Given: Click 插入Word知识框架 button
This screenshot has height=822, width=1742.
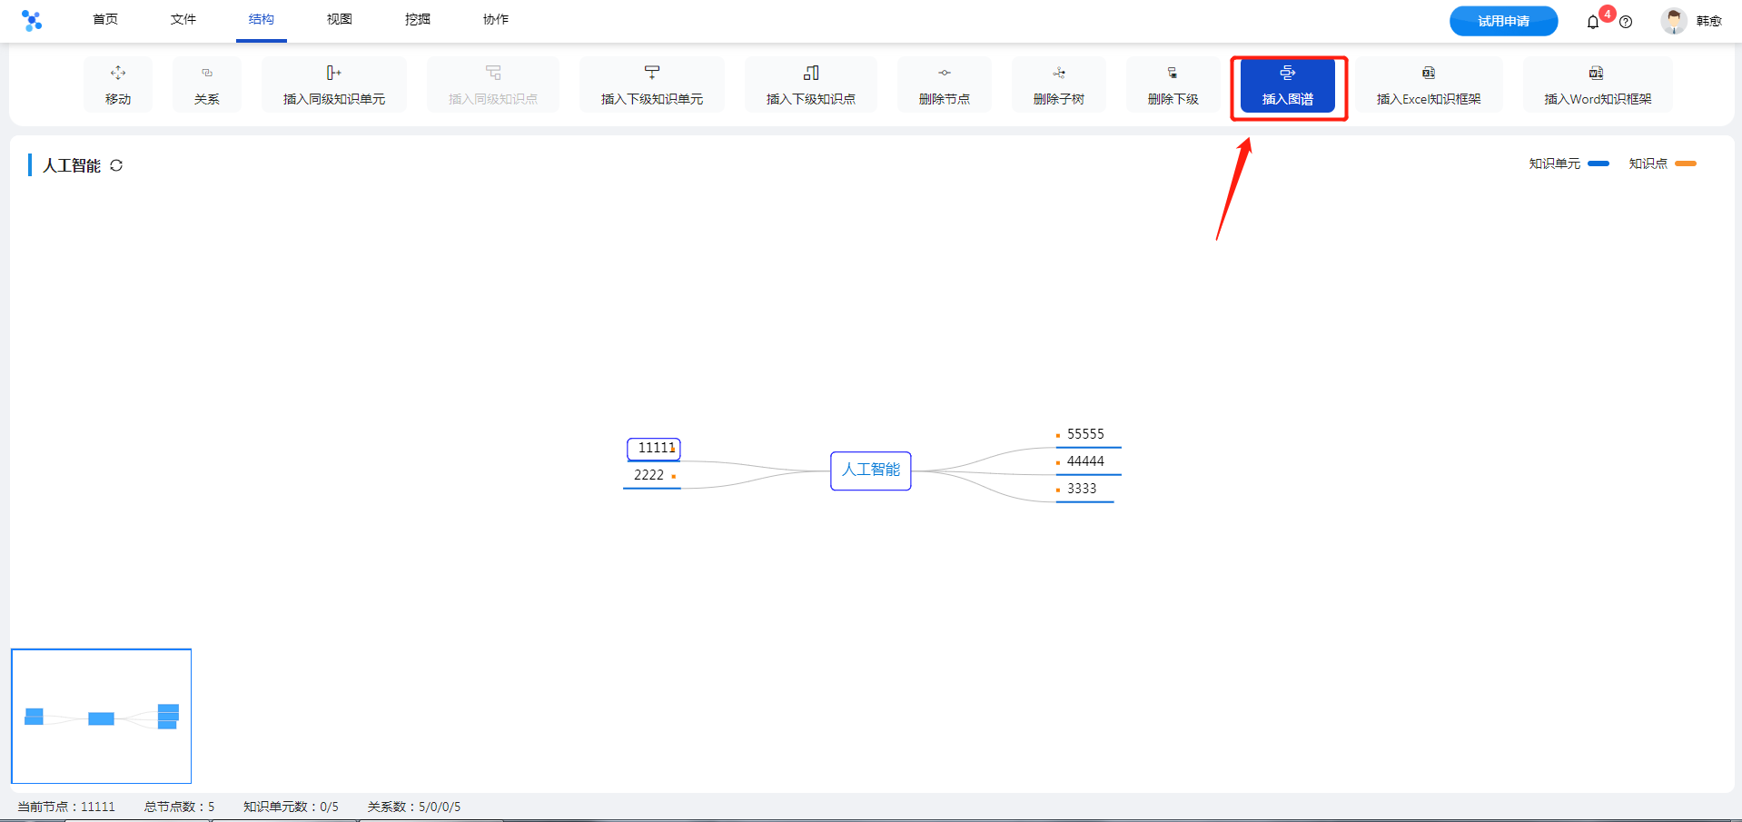Looking at the screenshot, I should (x=1598, y=84).
